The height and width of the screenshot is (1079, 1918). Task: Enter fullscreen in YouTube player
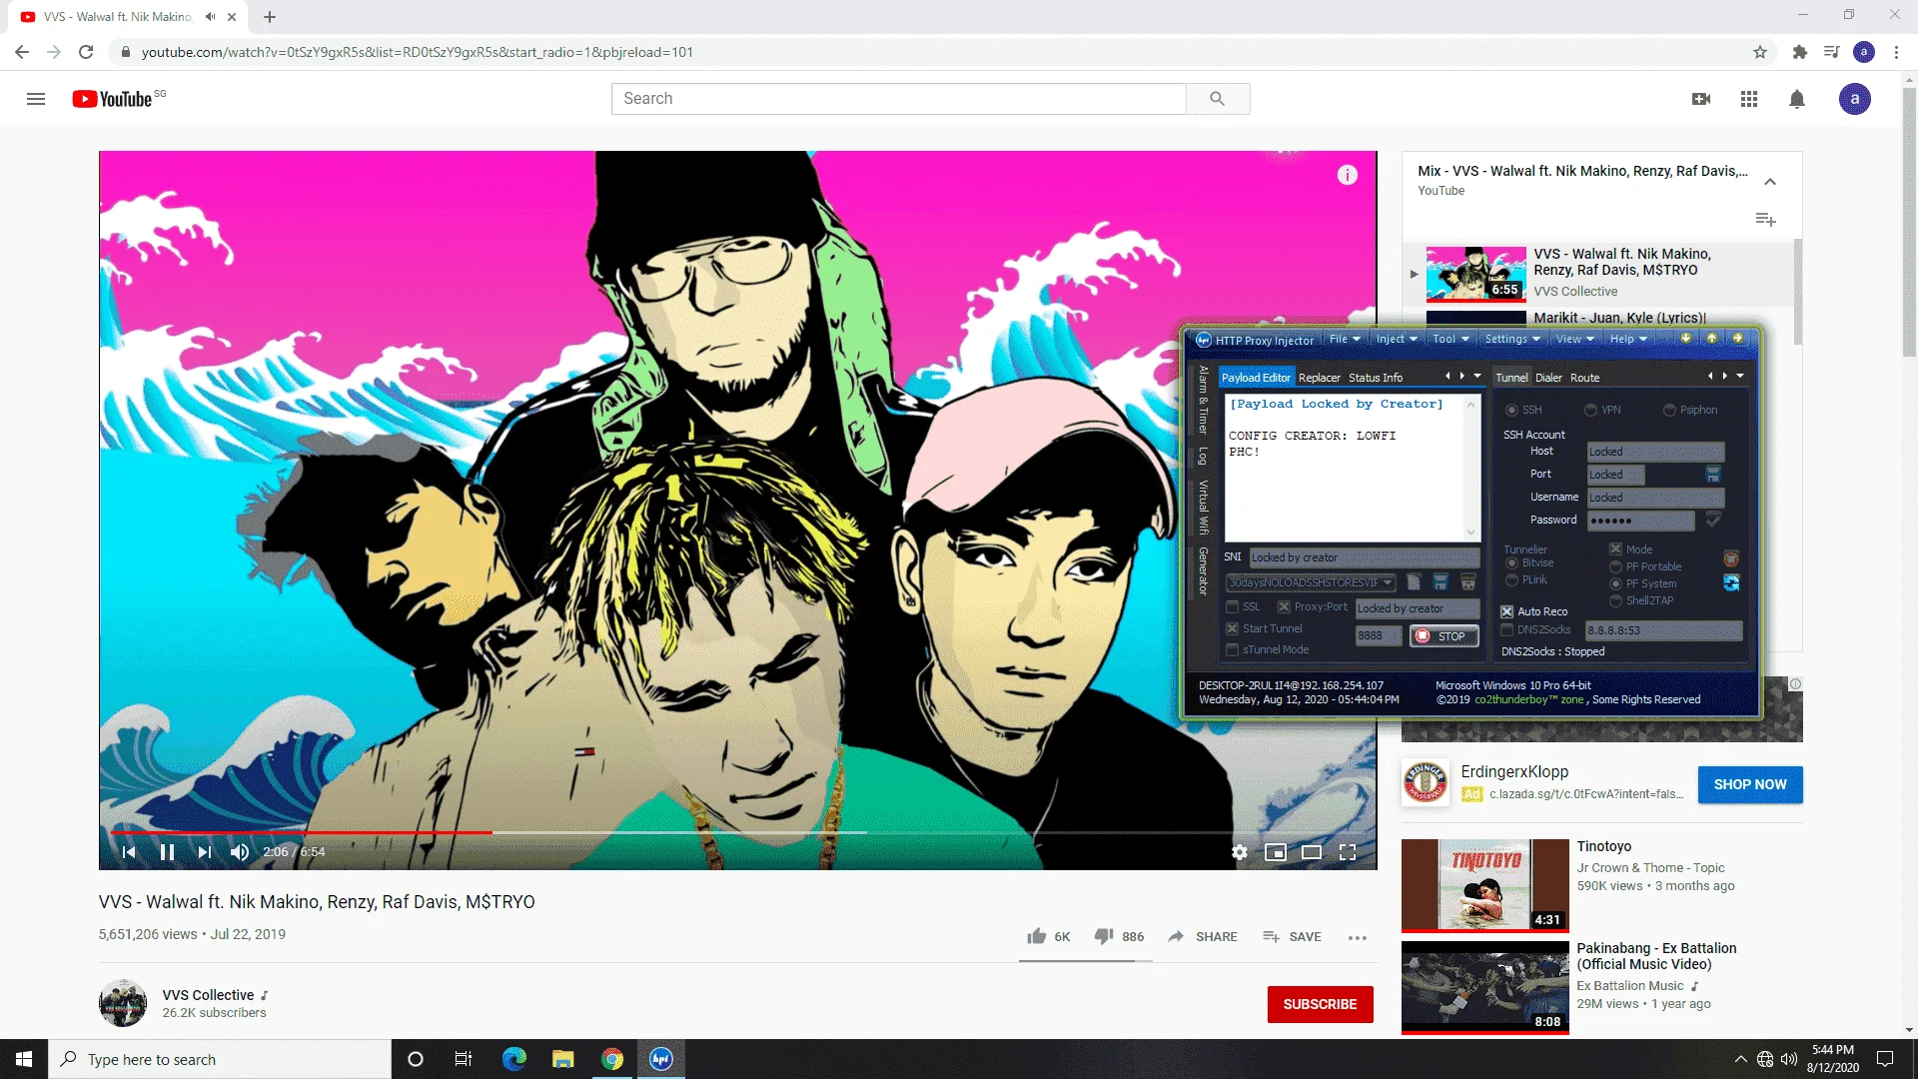[1348, 852]
